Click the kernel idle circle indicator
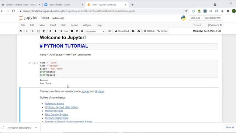The height and width of the screenshot is (133, 236). (221, 25)
